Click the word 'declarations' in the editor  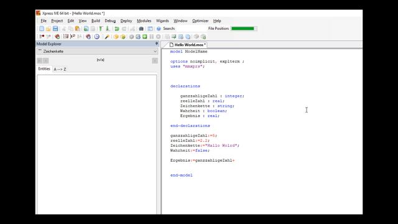click(x=185, y=86)
